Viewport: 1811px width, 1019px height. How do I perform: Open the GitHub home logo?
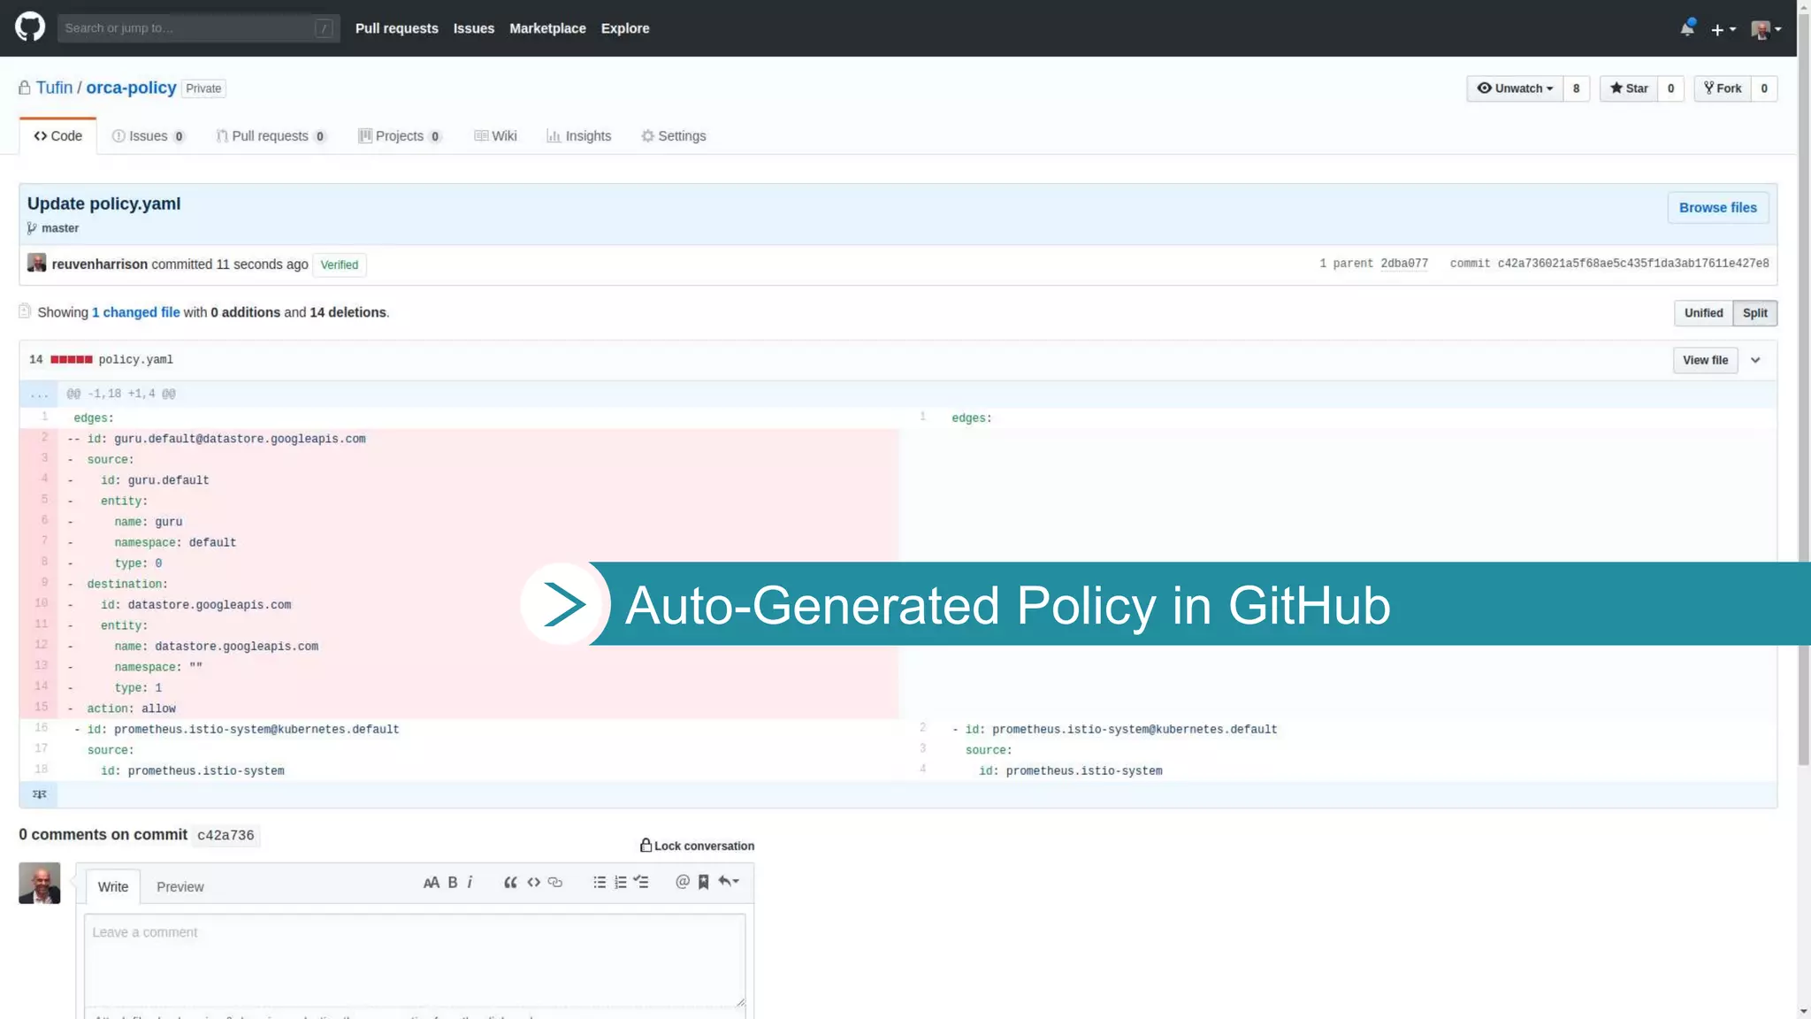tap(30, 27)
